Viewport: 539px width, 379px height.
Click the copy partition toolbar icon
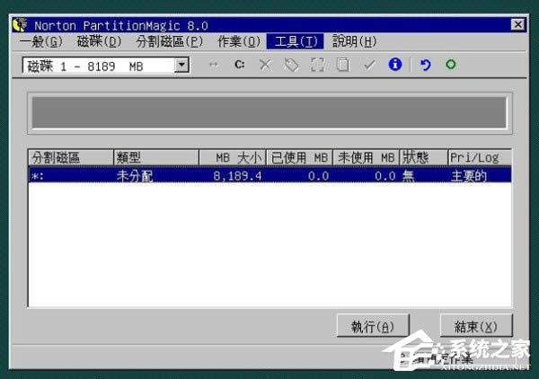pos(342,65)
